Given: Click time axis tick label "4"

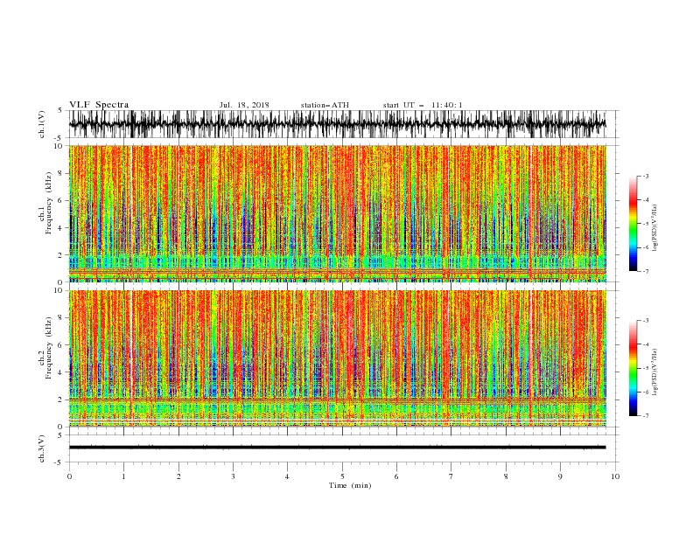Looking at the screenshot, I should tap(288, 476).
